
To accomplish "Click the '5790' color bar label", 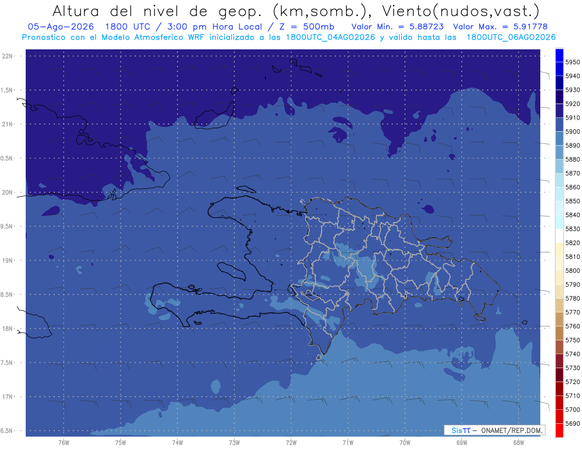I will [573, 284].
